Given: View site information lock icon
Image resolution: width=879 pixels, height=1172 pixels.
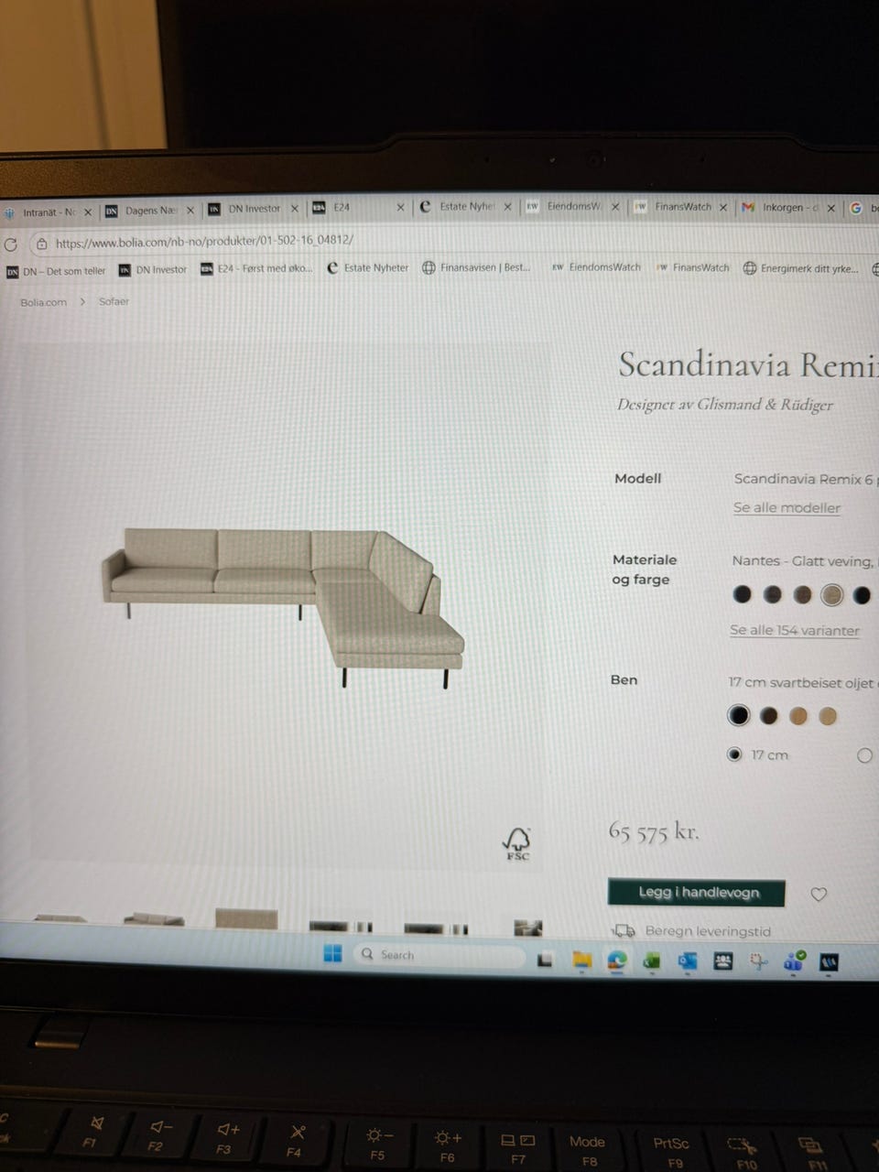Looking at the screenshot, I should (41, 244).
